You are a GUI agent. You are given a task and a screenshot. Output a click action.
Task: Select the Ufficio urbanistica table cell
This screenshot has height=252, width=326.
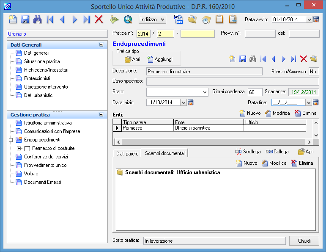pyautogui.click(x=208, y=128)
